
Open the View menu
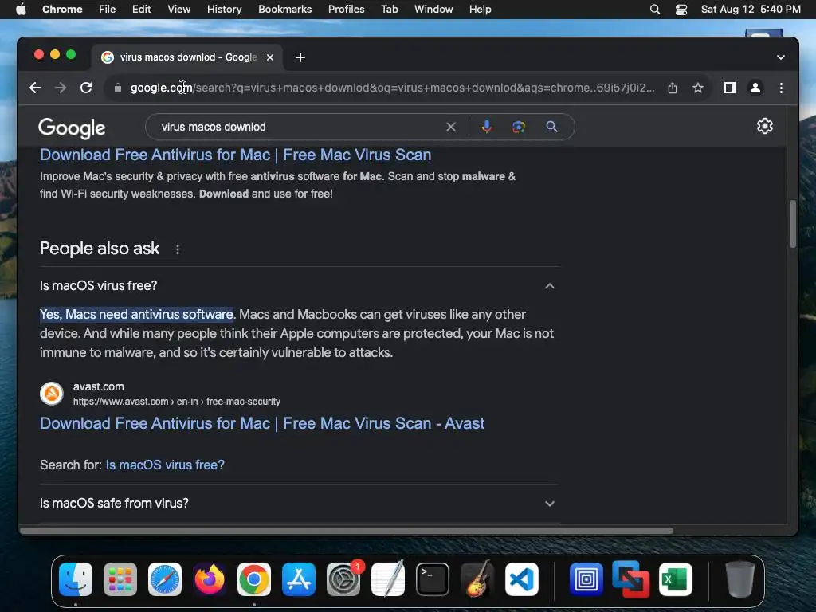click(x=178, y=10)
